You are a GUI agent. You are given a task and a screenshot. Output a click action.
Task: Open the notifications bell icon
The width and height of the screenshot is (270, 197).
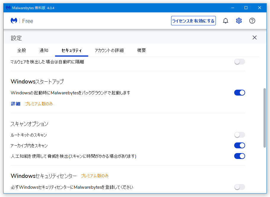pos(225,21)
